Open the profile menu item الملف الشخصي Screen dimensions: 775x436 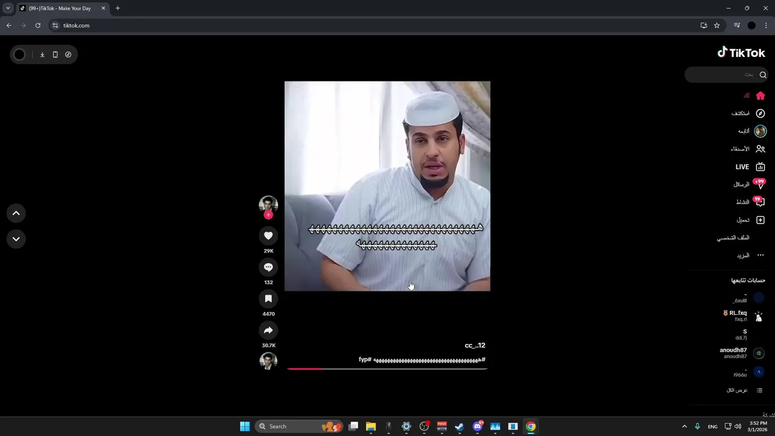pyautogui.click(x=733, y=238)
